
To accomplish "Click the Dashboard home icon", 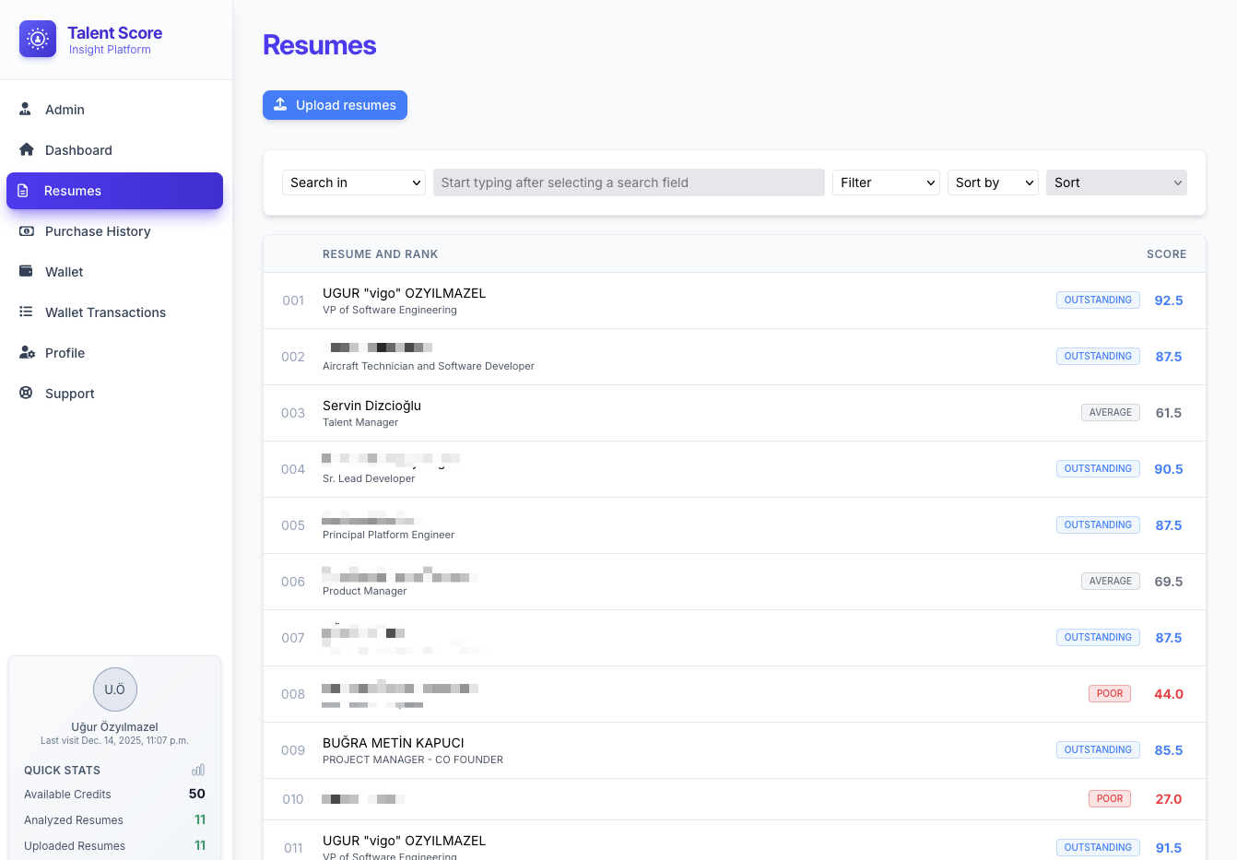I will tap(26, 149).
